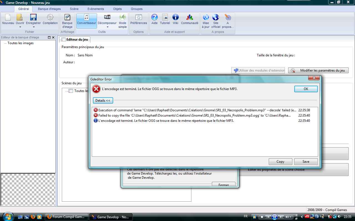Select the Editeur du jeu tab
This screenshot has width=355, height=221.
pyautogui.click(x=74, y=40)
